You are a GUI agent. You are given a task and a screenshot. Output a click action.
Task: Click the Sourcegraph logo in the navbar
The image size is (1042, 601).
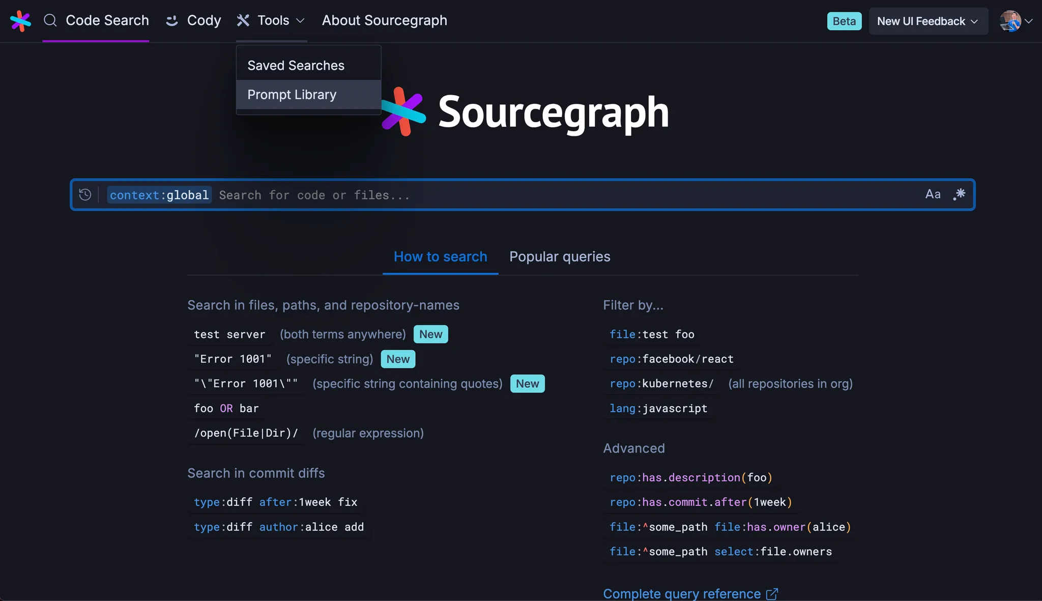pyautogui.click(x=20, y=21)
